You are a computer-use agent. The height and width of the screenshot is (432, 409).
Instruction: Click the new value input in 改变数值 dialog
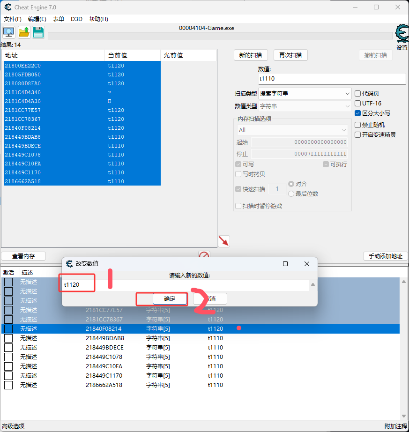[186, 285]
